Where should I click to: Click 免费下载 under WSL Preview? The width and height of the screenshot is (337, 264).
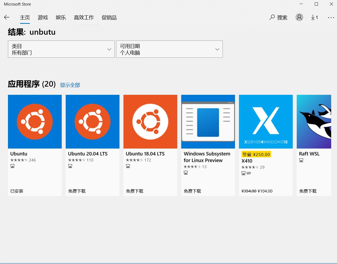(x=192, y=191)
